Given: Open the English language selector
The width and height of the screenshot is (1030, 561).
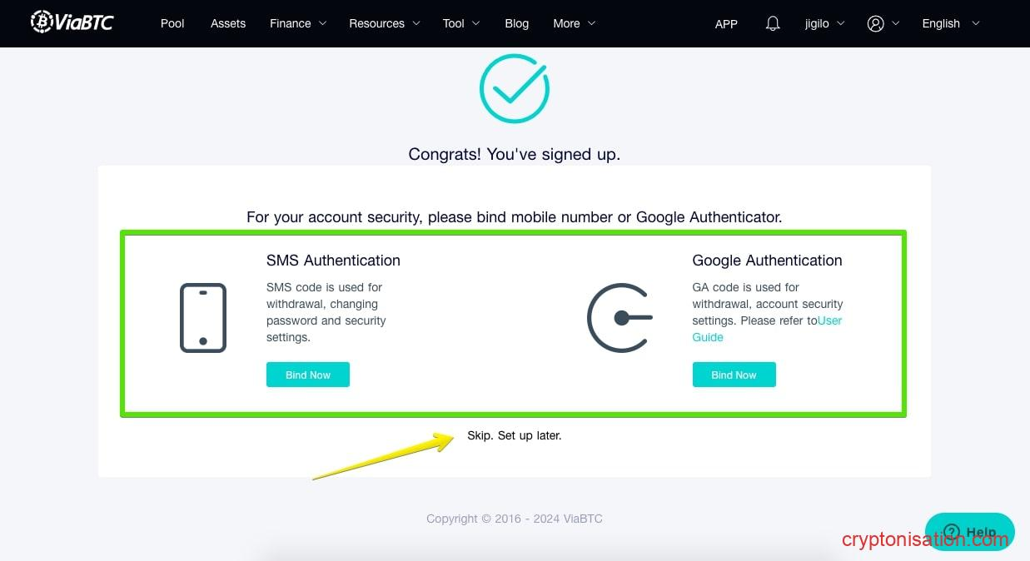Looking at the screenshot, I should [950, 23].
